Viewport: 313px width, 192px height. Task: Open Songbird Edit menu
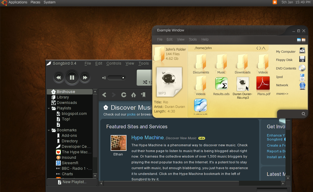pos(99,63)
